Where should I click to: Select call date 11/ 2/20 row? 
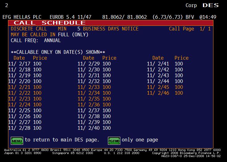25,81
